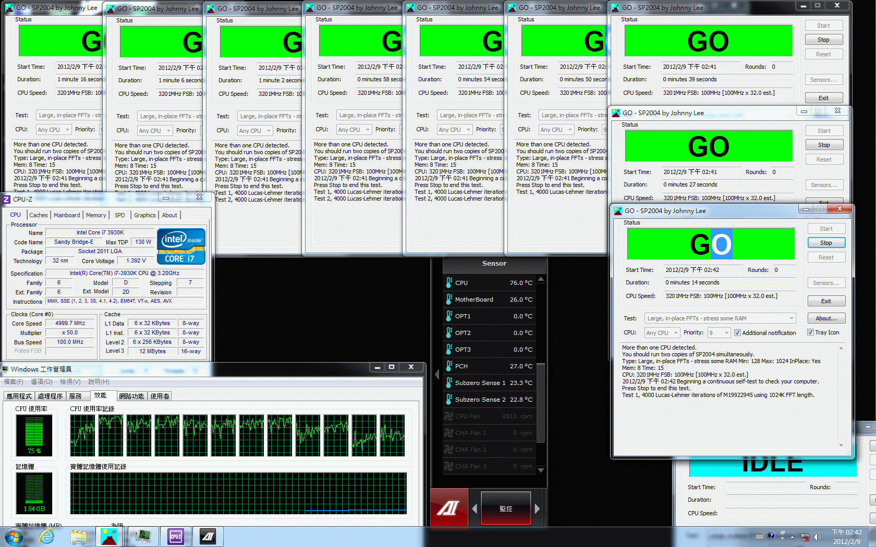Expand the Test type dropdown in the front SP2004 window
The width and height of the screenshot is (876, 547).
pos(792,318)
